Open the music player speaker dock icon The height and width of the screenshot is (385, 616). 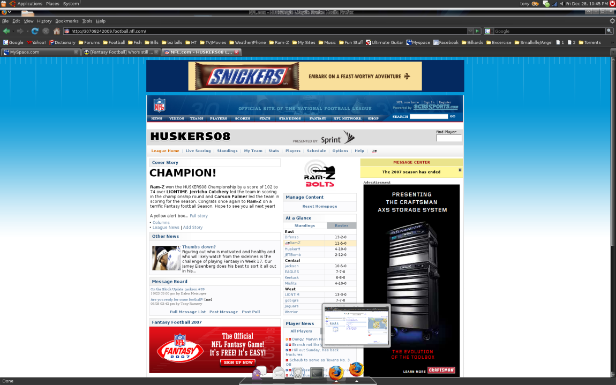298,372
